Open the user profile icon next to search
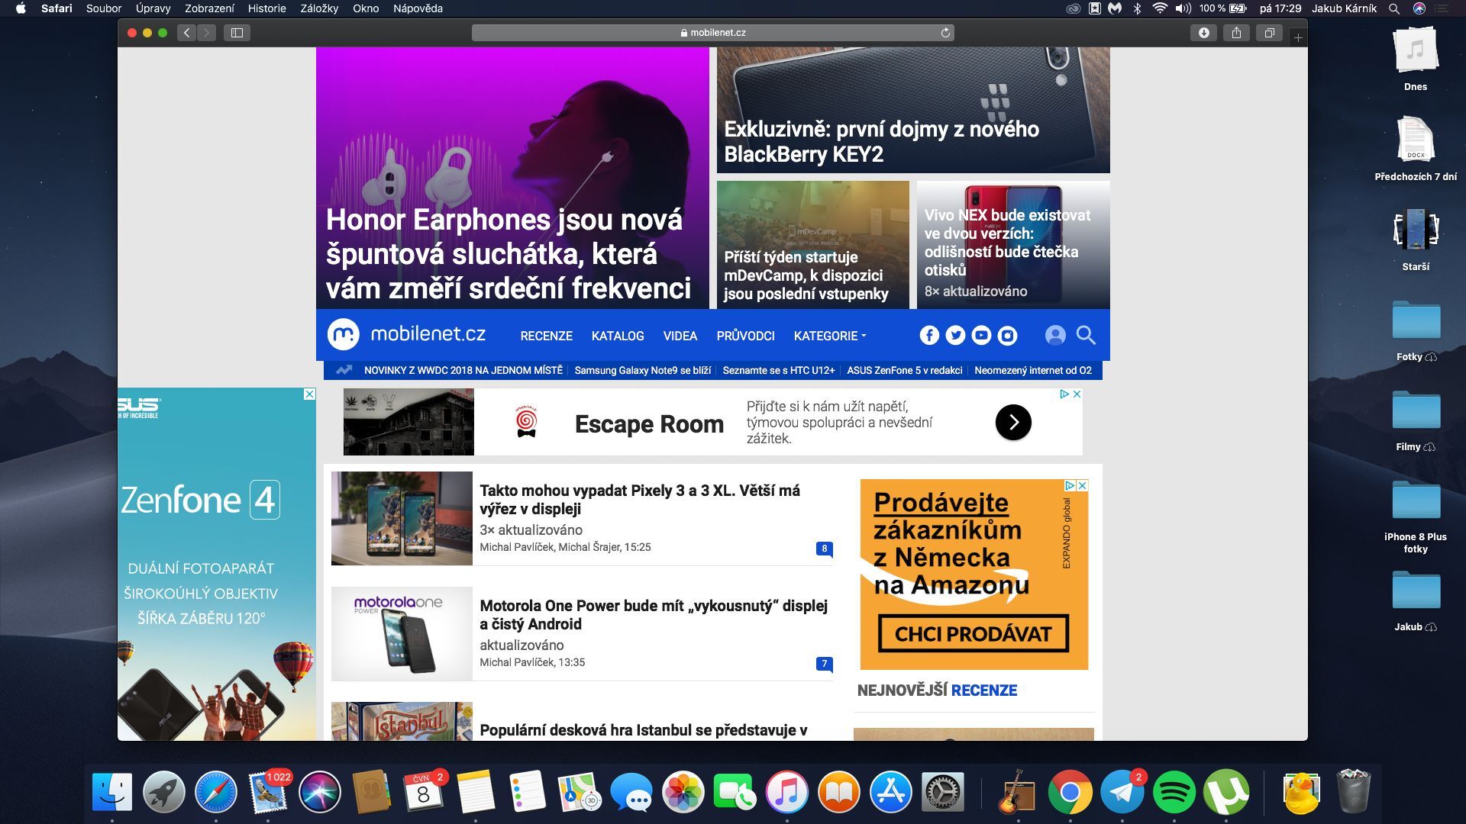 (1055, 334)
